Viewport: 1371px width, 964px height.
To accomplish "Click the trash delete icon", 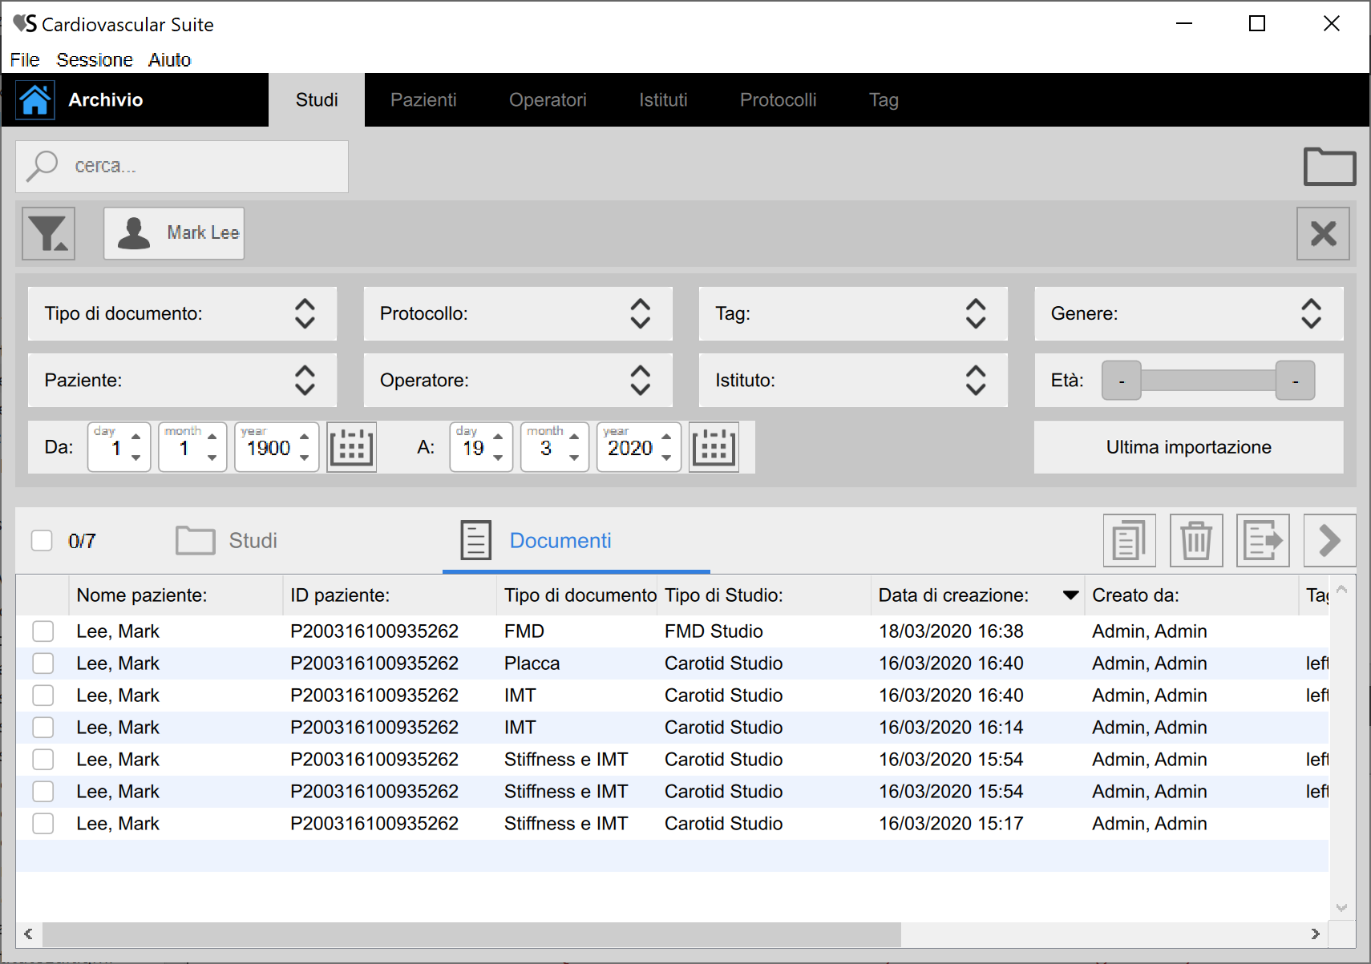I will 1196,541.
